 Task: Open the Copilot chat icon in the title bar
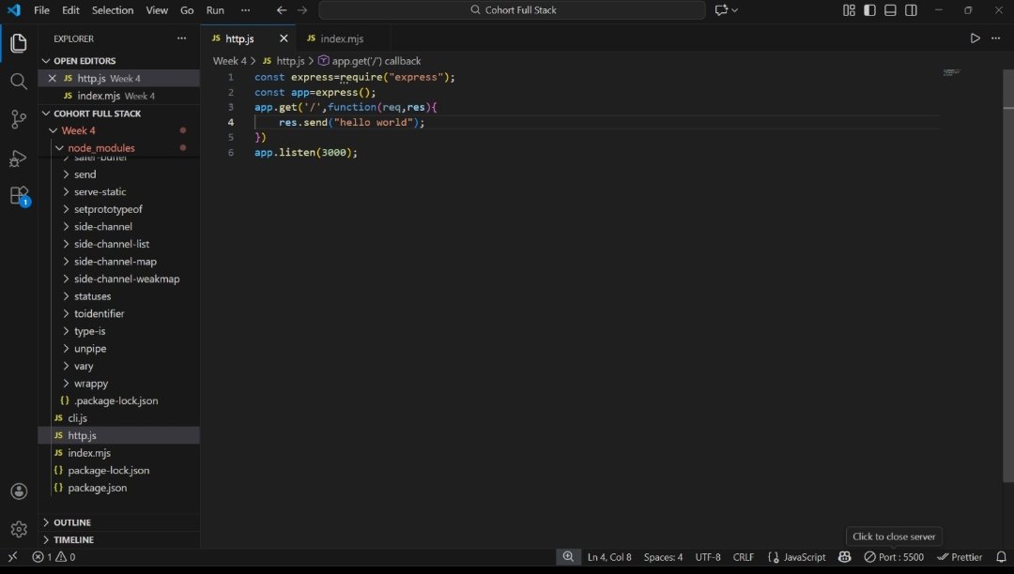(721, 10)
